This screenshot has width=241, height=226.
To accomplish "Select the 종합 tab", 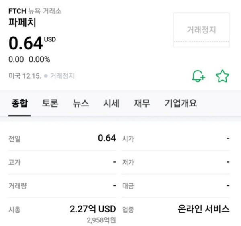I will [19, 103].
